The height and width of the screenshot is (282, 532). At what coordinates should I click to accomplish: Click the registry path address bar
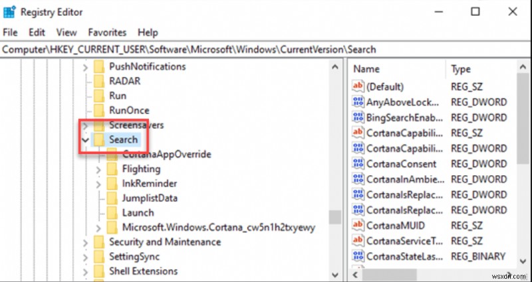[266, 49]
